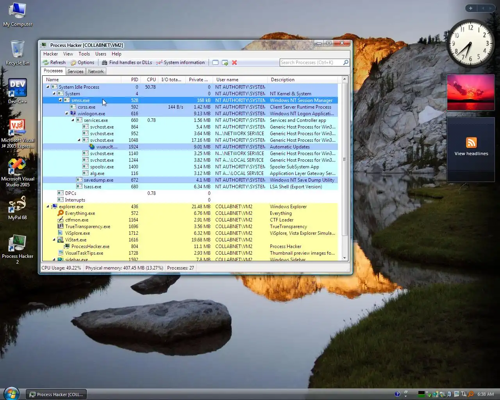Viewport: 500px width, 400px height.
Task: Sort by the Description column header
Action: 303,80
